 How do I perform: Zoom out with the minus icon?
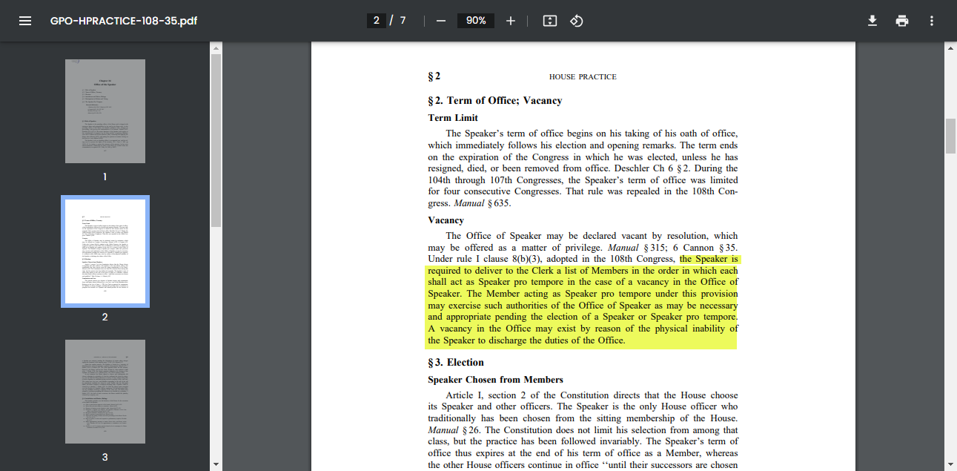(441, 21)
